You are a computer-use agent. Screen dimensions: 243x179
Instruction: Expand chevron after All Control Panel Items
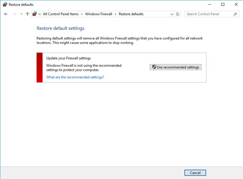point(82,14)
